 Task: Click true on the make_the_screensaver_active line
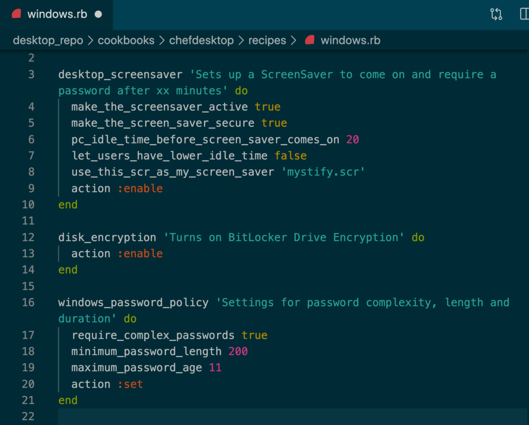(268, 106)
